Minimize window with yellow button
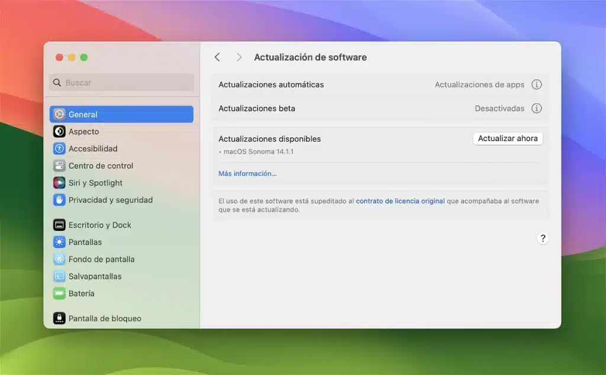 (x=72, y=57)
